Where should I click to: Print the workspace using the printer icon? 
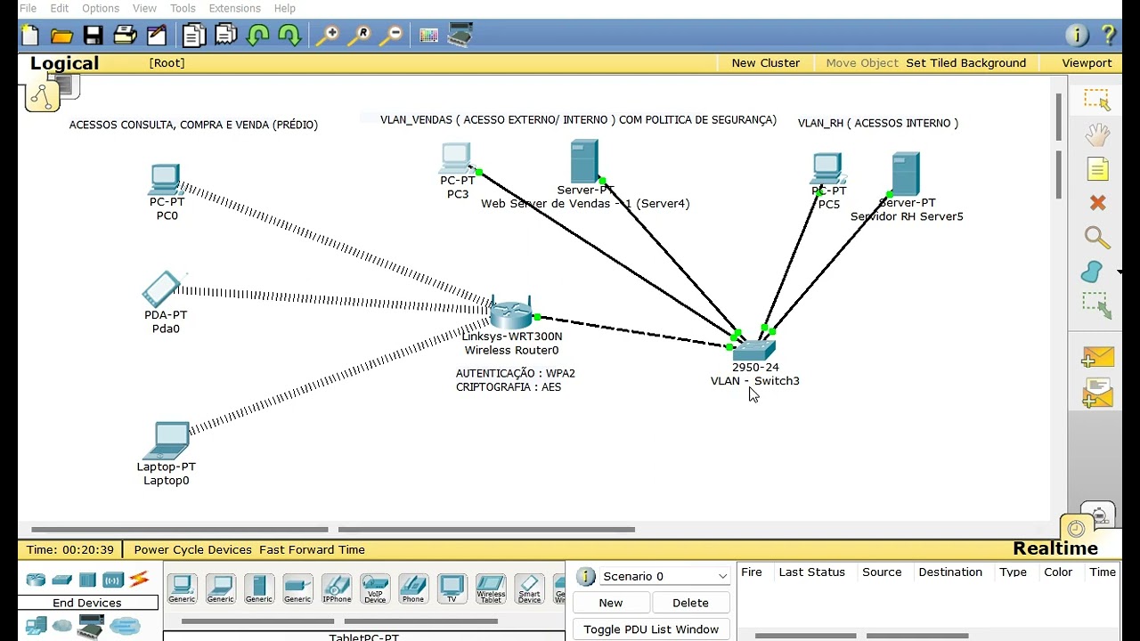125,36
